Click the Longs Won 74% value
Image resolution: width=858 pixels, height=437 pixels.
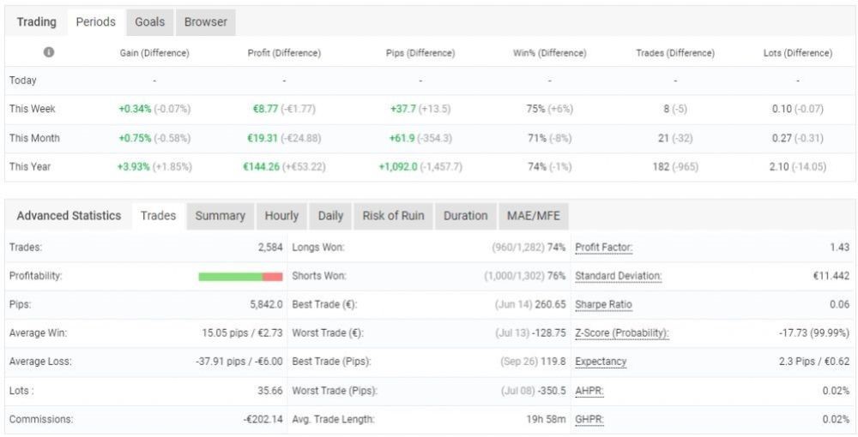pyautogui.click(x=556, y=248)
